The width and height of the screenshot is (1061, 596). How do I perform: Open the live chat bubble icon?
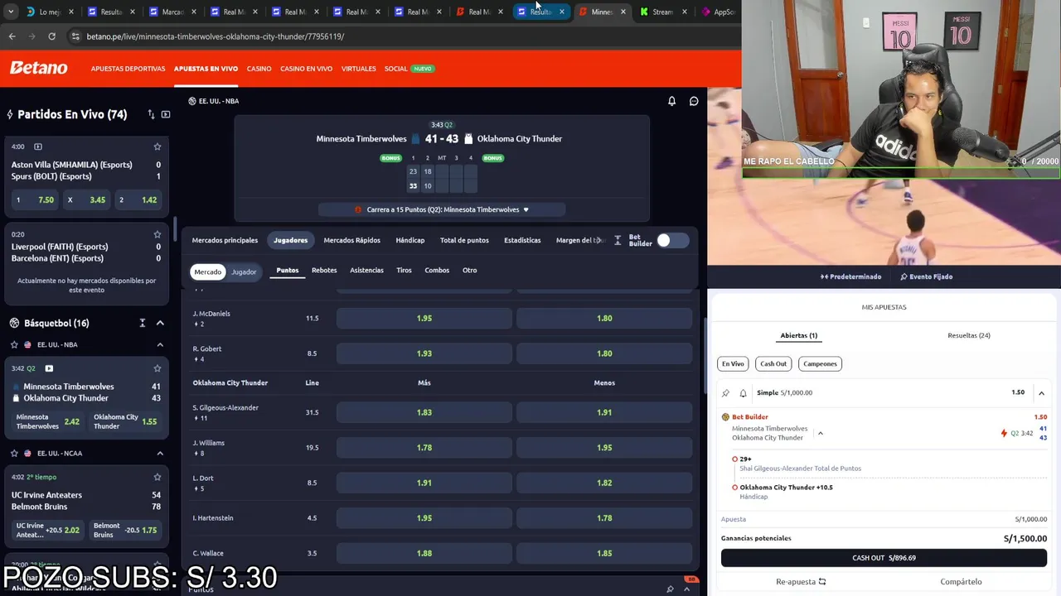pyautogui.click(x=694, y=101)
